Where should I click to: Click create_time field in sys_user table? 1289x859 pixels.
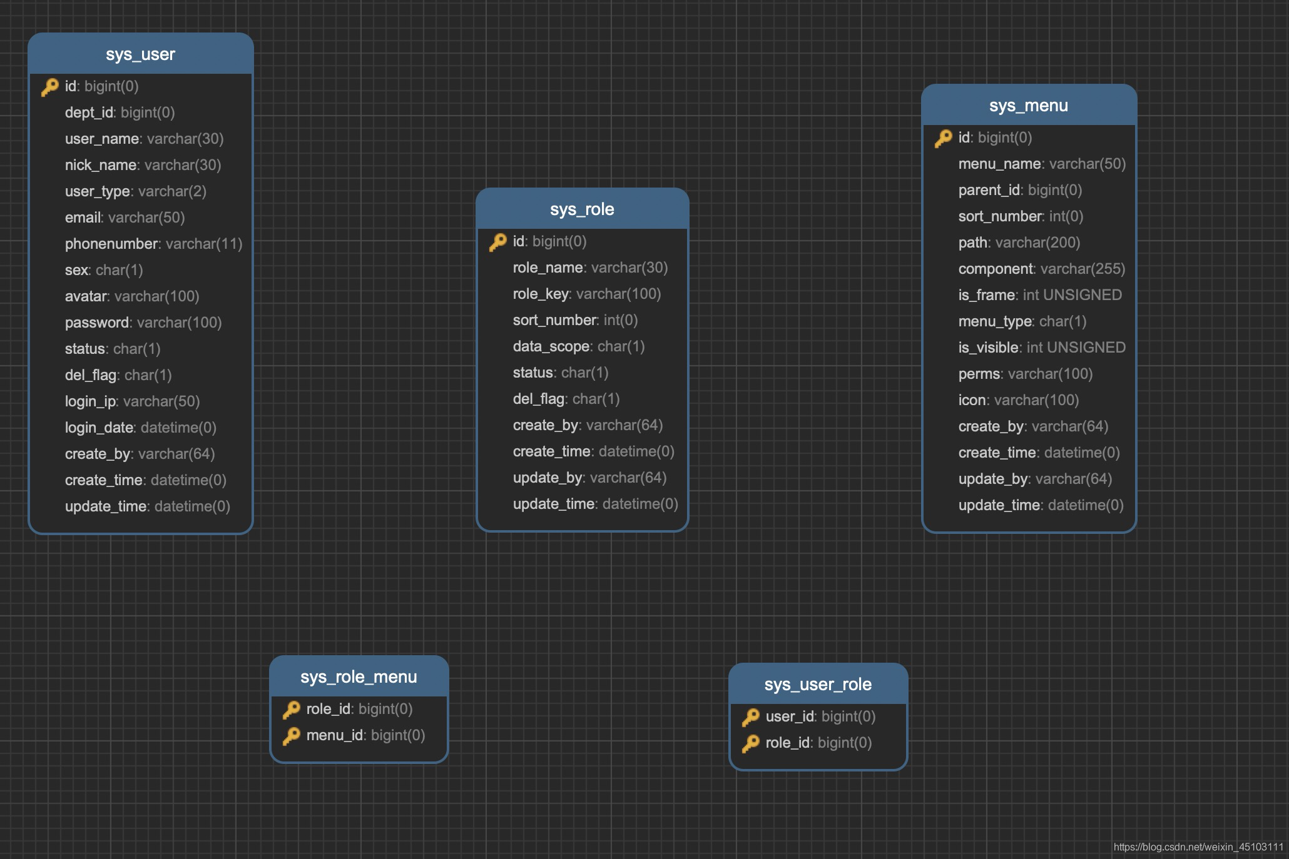(146, 480)
